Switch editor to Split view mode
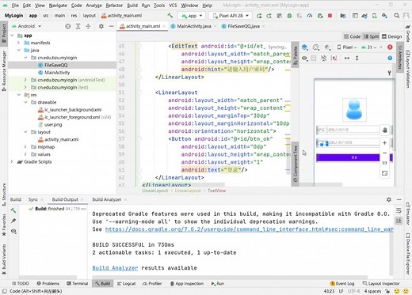412x295 pixels. 372,36
